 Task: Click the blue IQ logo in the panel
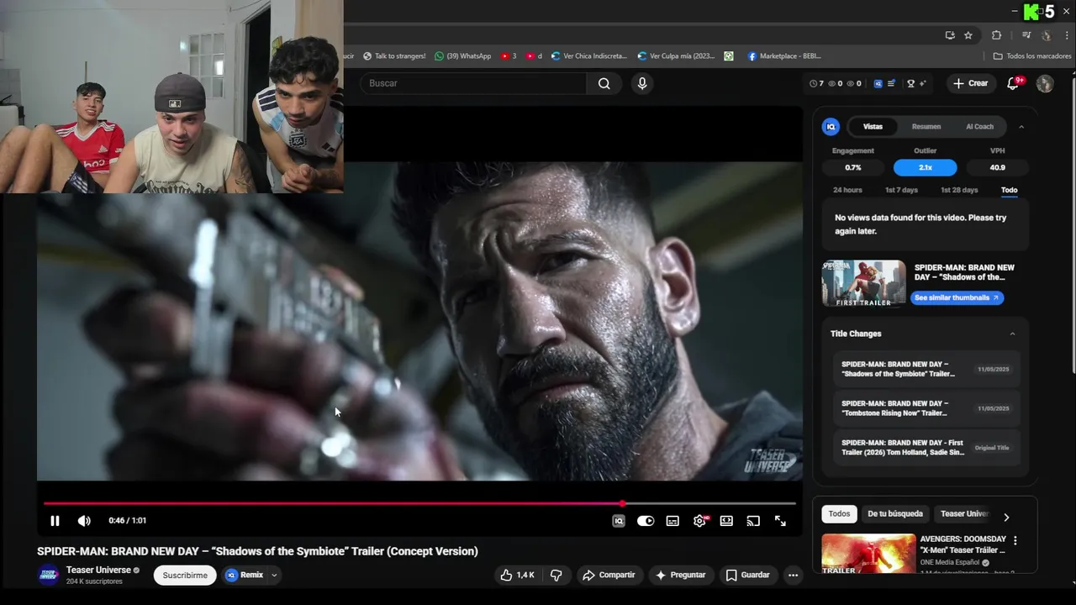tap(831, 127)
